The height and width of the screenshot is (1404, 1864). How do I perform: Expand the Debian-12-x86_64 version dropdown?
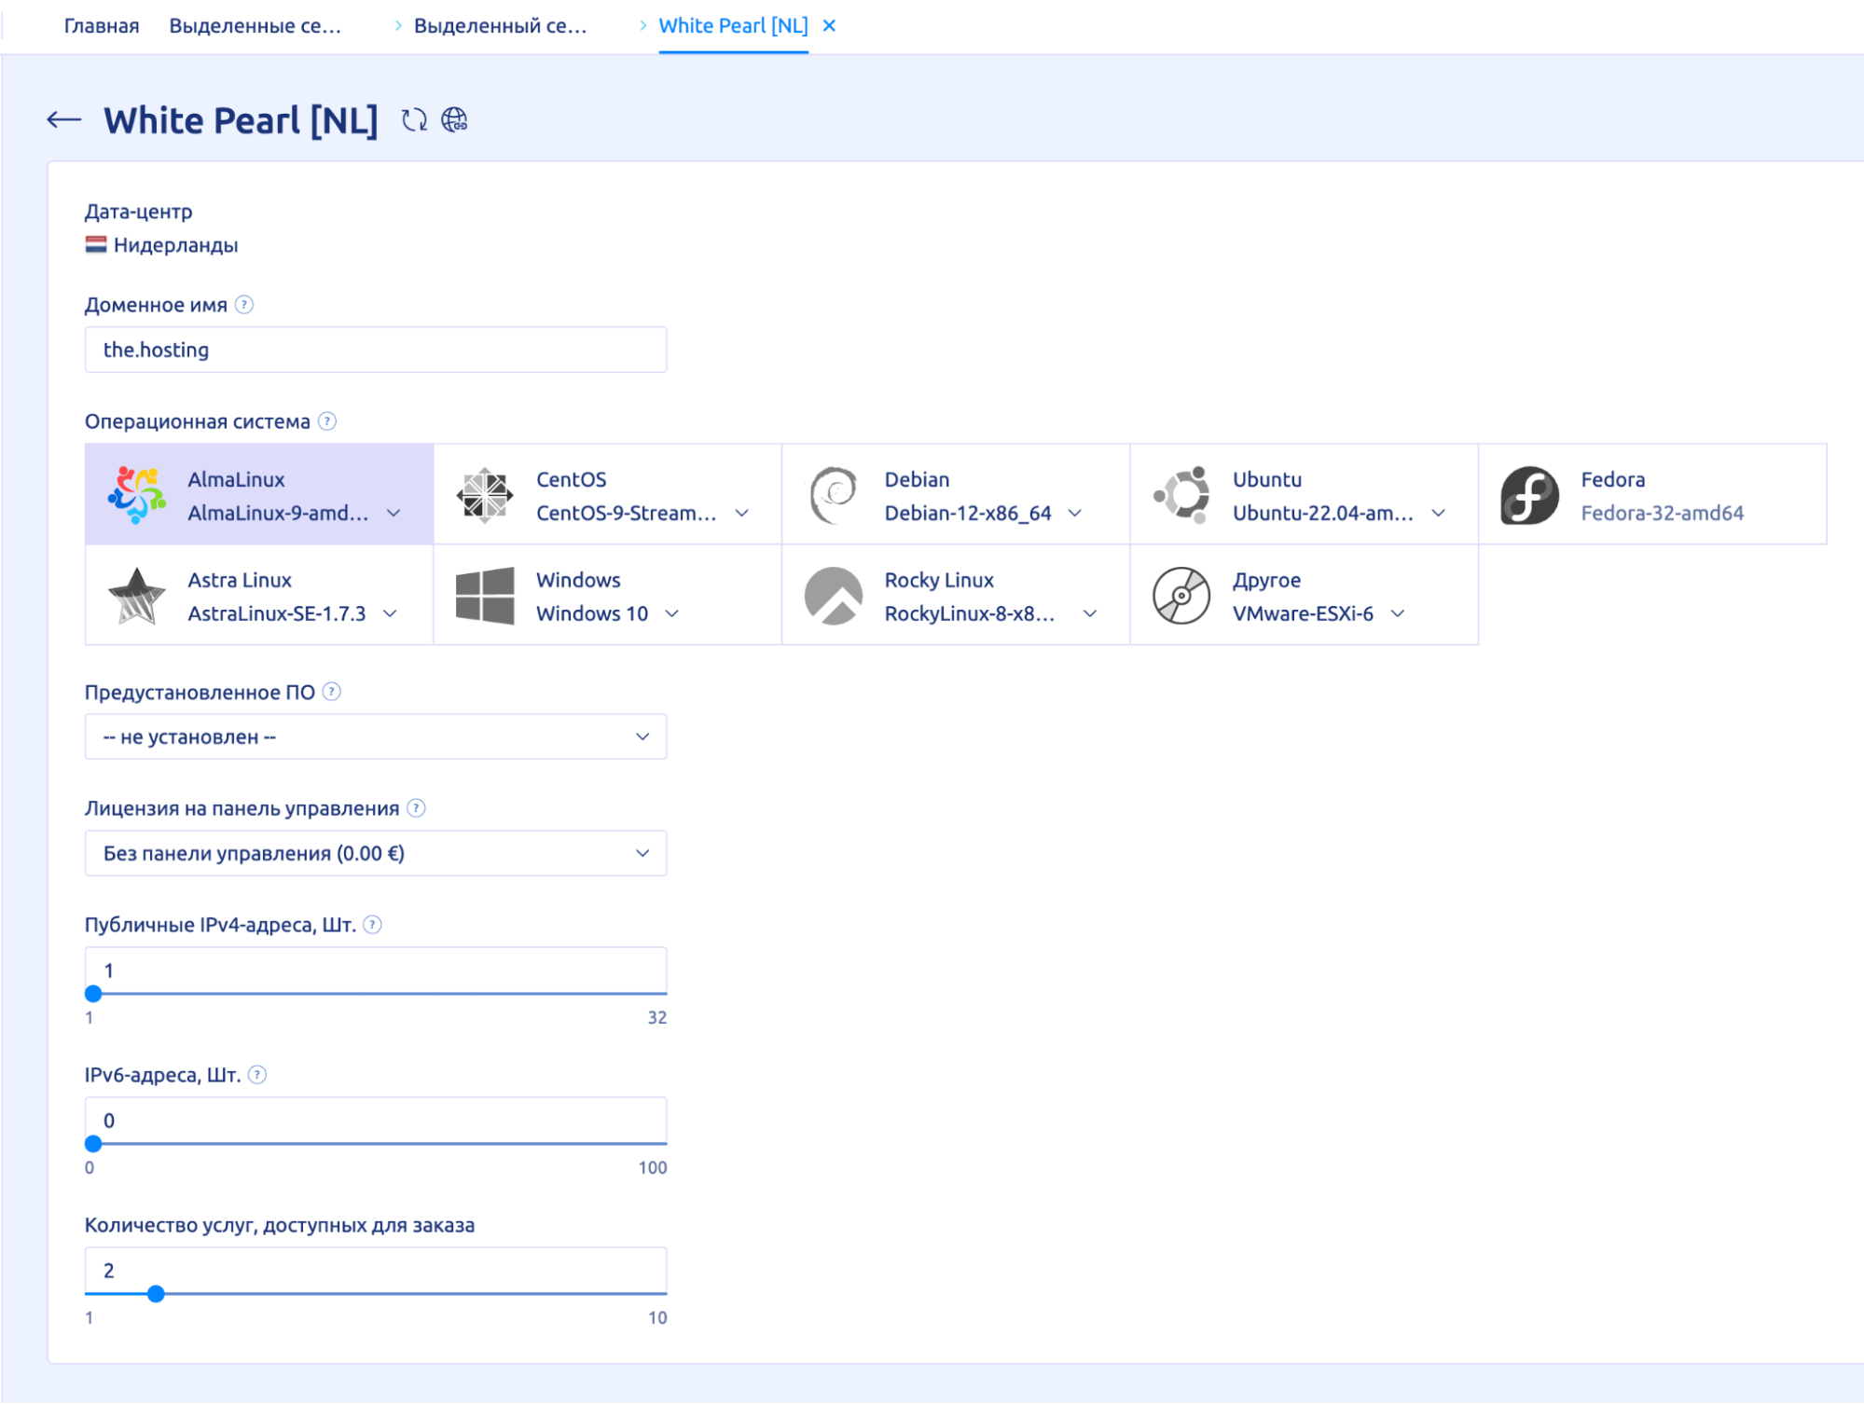[1075, 514]
